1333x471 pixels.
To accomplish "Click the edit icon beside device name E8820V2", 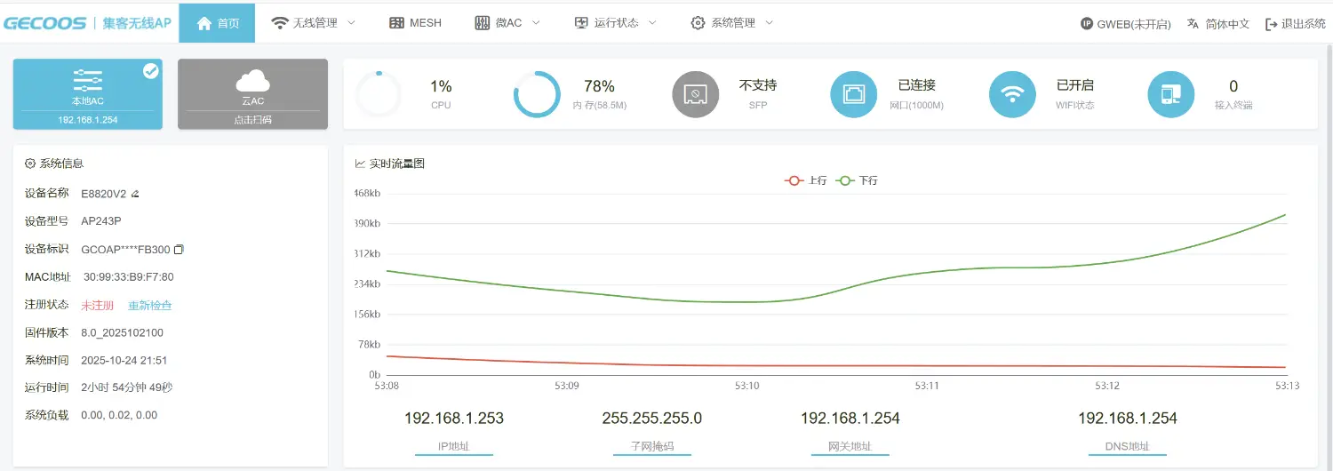I will coord(135,194).
